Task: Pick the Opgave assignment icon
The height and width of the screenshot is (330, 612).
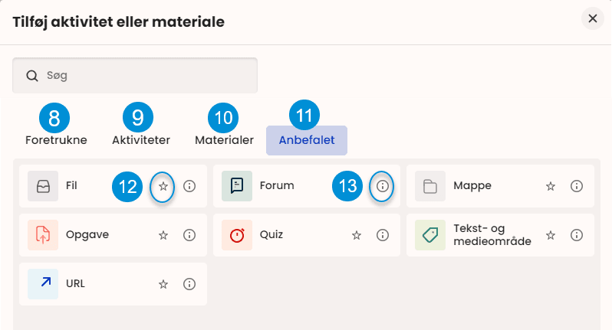Action: point(43,235)
